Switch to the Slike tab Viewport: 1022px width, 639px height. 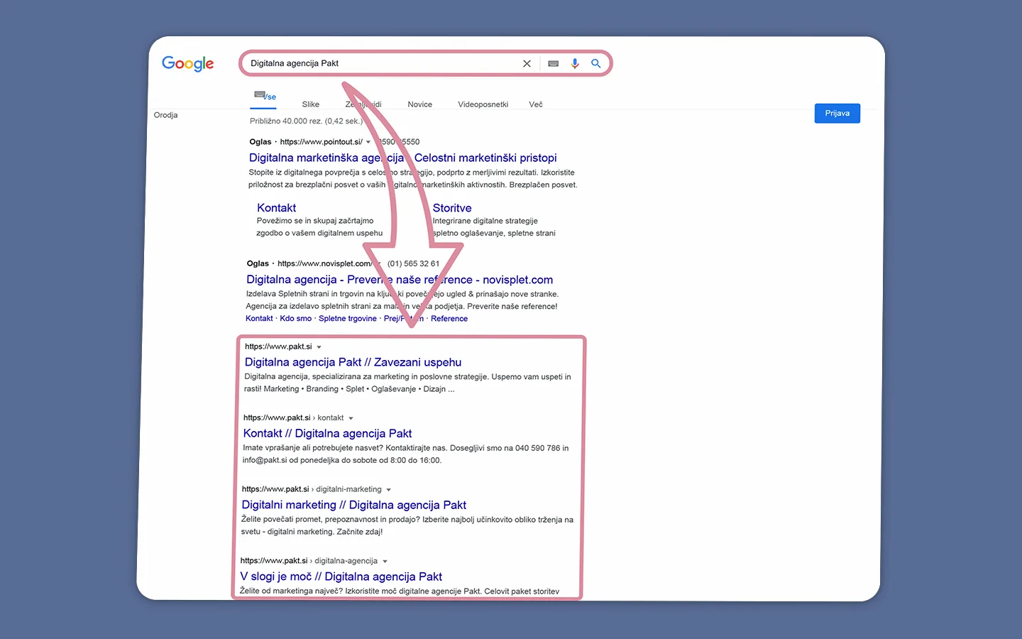(x=311, y=104)
